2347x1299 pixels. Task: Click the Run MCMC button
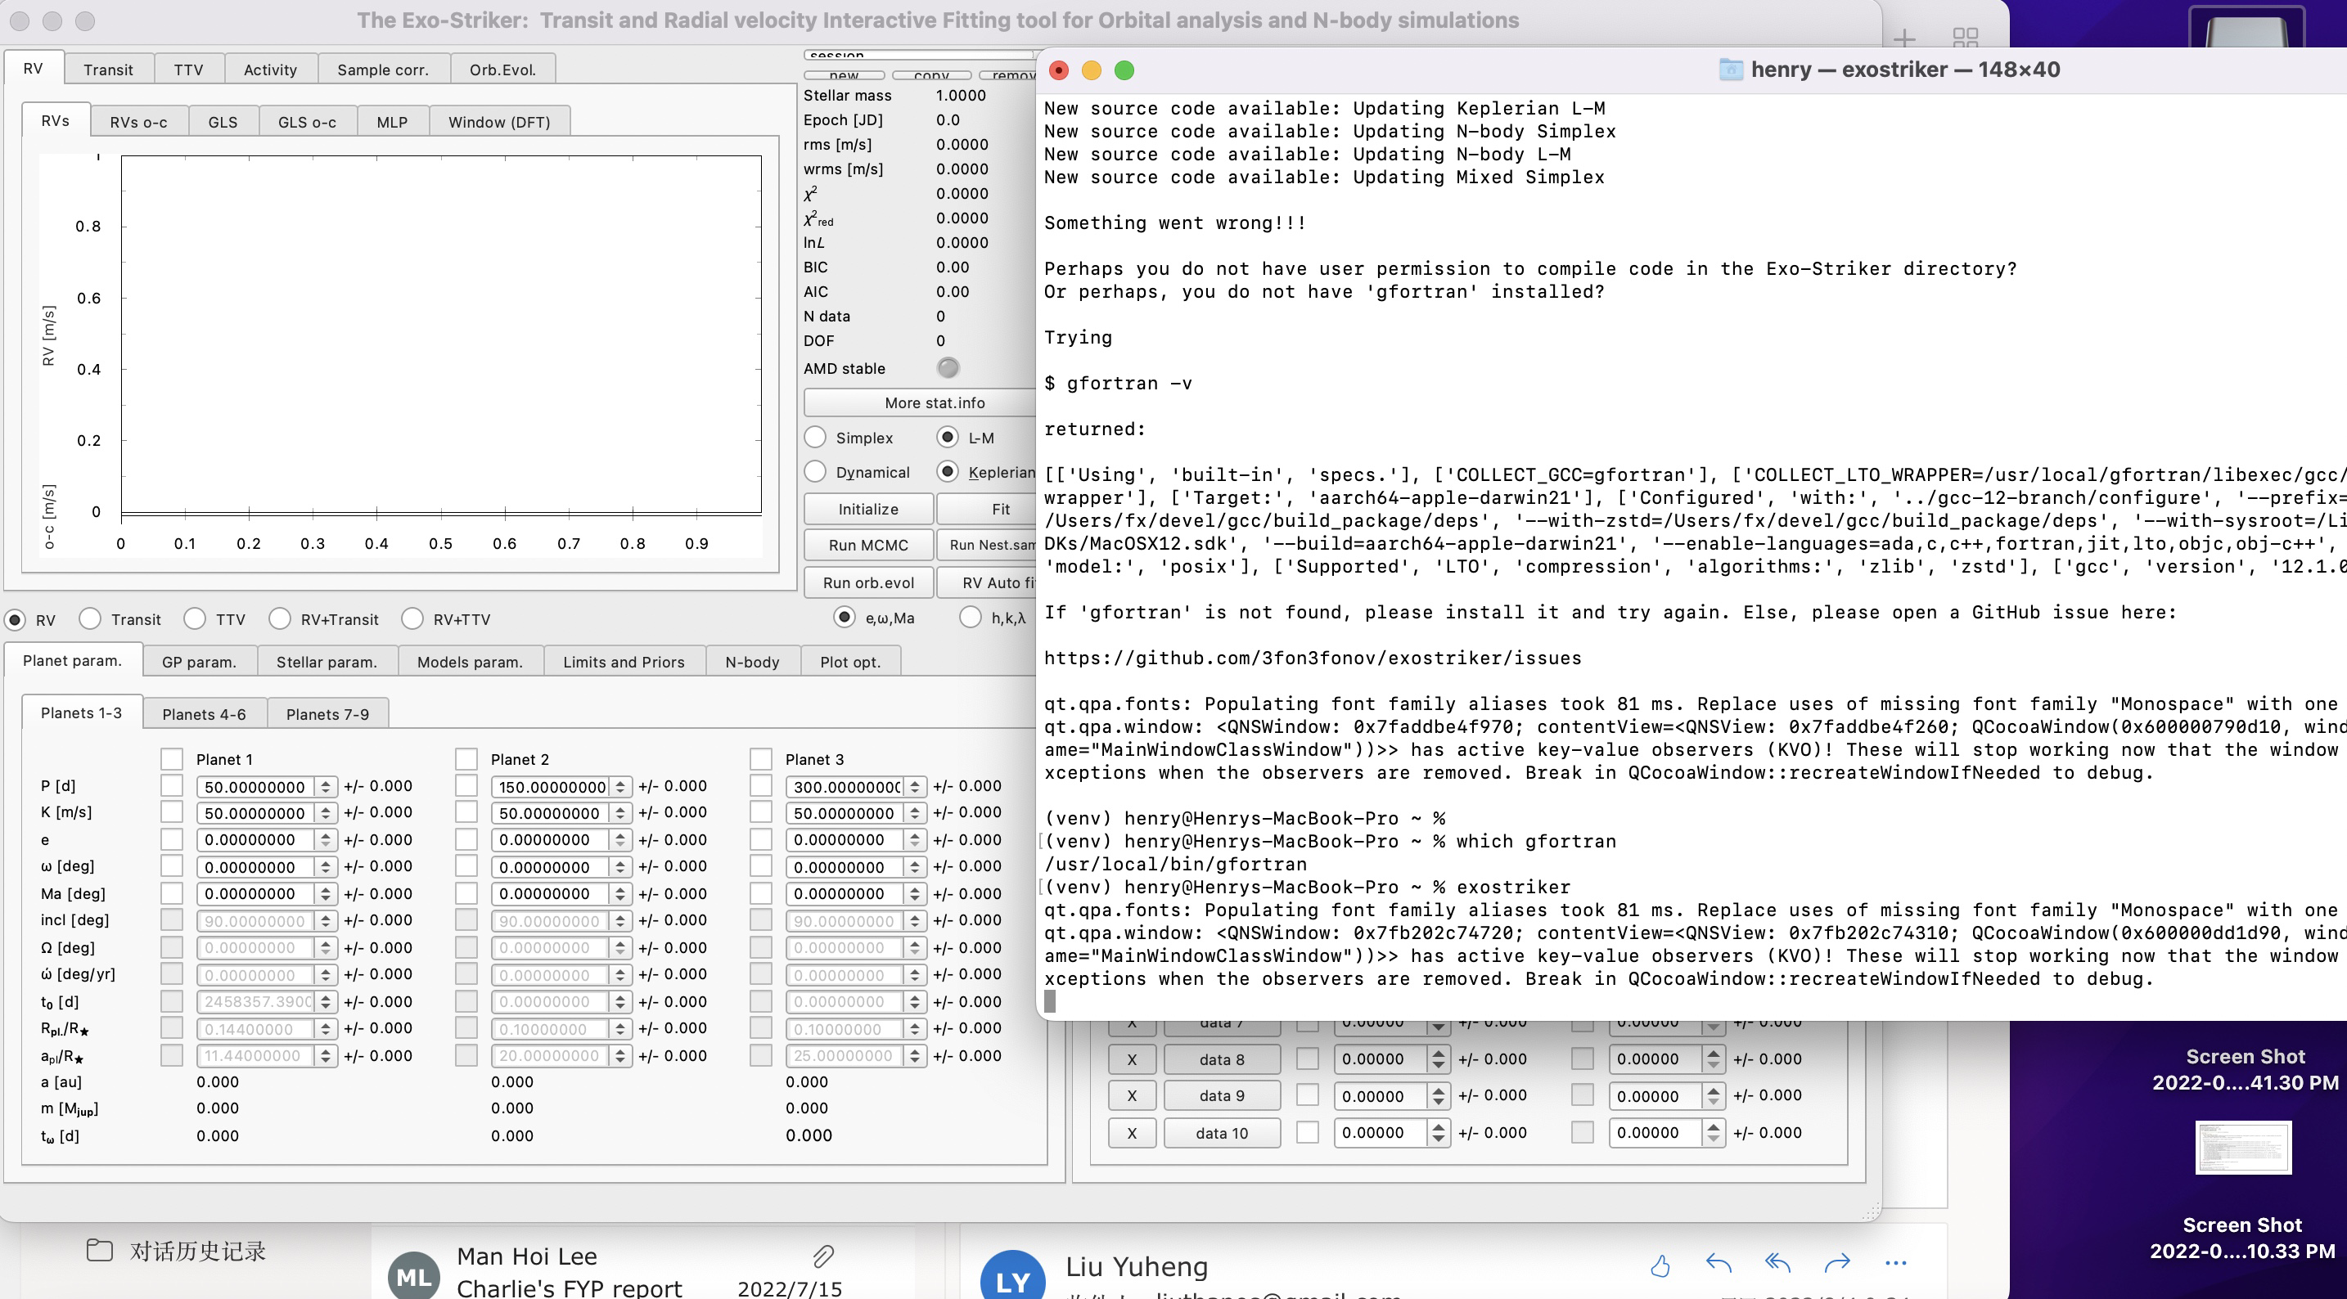coord(867,545)
